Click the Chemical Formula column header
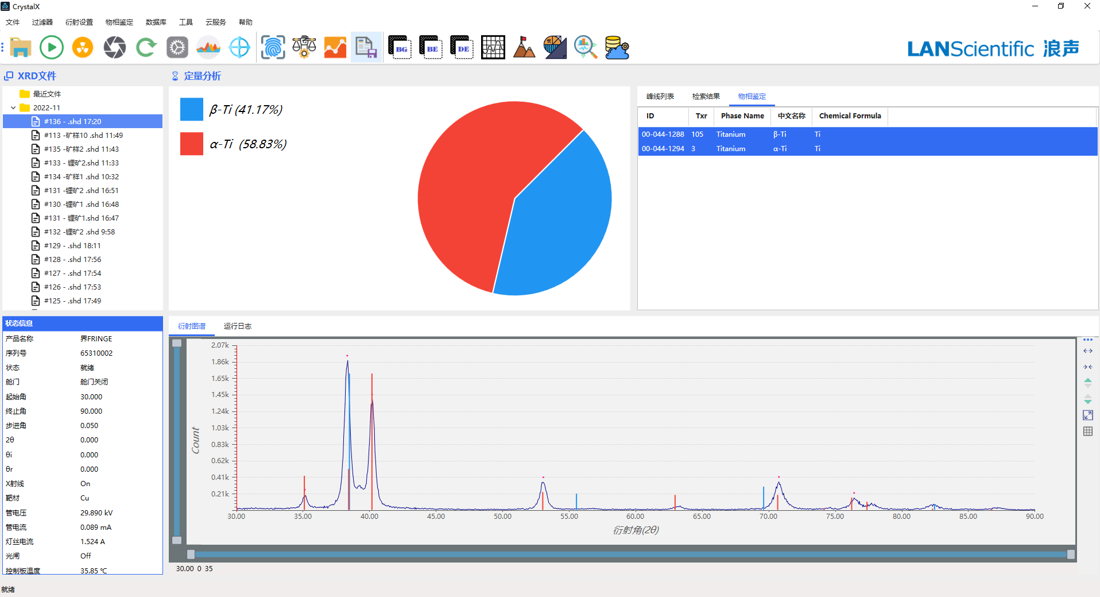This screenshot has height=597, width=1100. 850,116
